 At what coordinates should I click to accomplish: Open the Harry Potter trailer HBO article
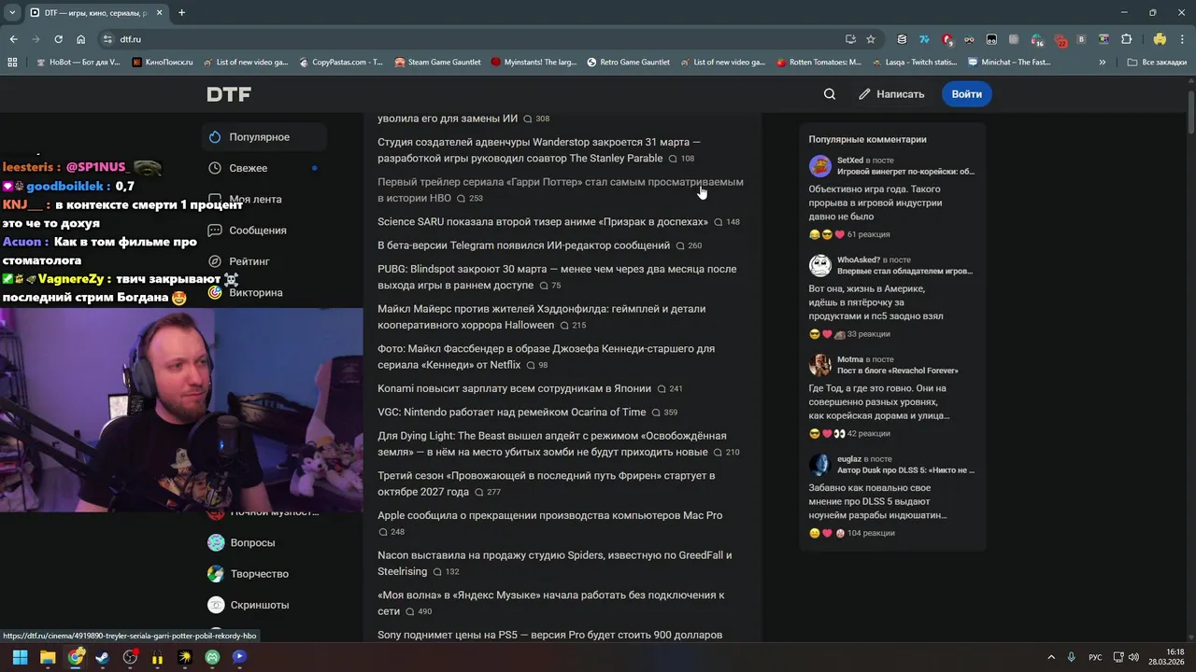coord(561,190)
